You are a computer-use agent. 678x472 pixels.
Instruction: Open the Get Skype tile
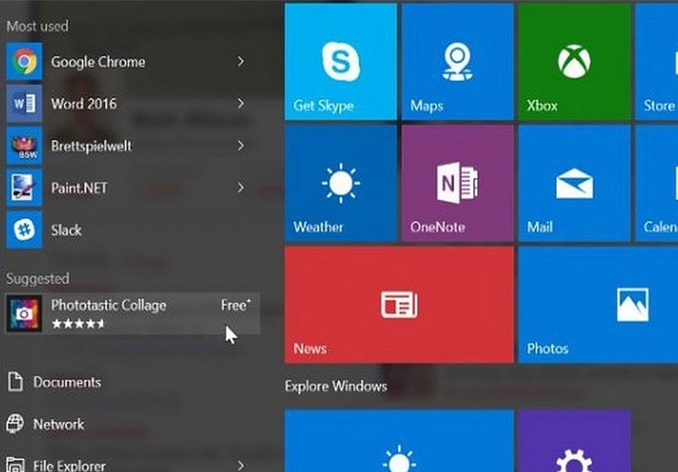point(341,61)
